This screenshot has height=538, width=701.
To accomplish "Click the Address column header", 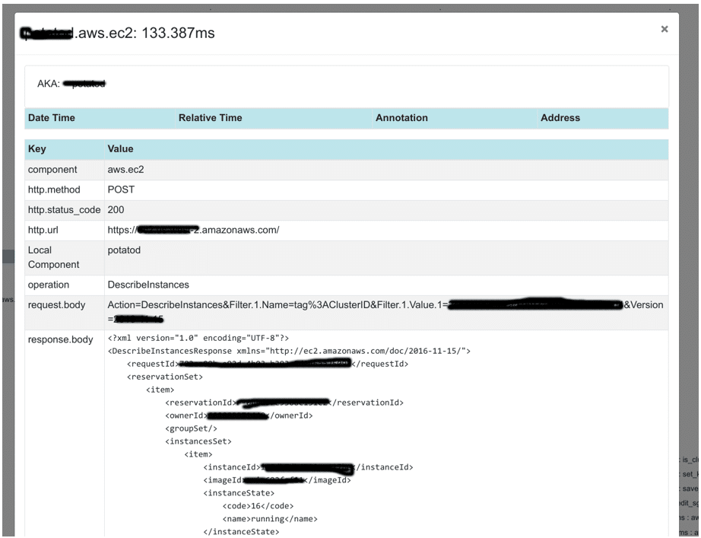I will [x=560, y=118].
